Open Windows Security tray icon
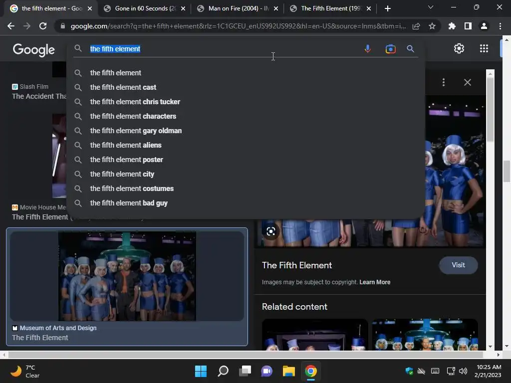Screen dimensions: 511x383 click(409, 371)
